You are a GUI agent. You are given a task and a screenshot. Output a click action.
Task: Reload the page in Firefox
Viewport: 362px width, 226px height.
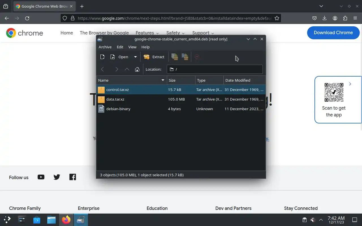tap(27, 18)
